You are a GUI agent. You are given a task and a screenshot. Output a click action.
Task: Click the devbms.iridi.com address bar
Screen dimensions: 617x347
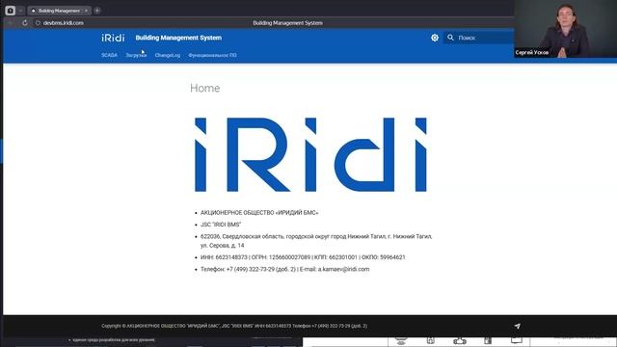pos(64,23)
